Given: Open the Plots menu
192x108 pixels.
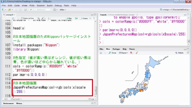Looking at the screenshot, I should pyautogui.click(x=32, y=5).
